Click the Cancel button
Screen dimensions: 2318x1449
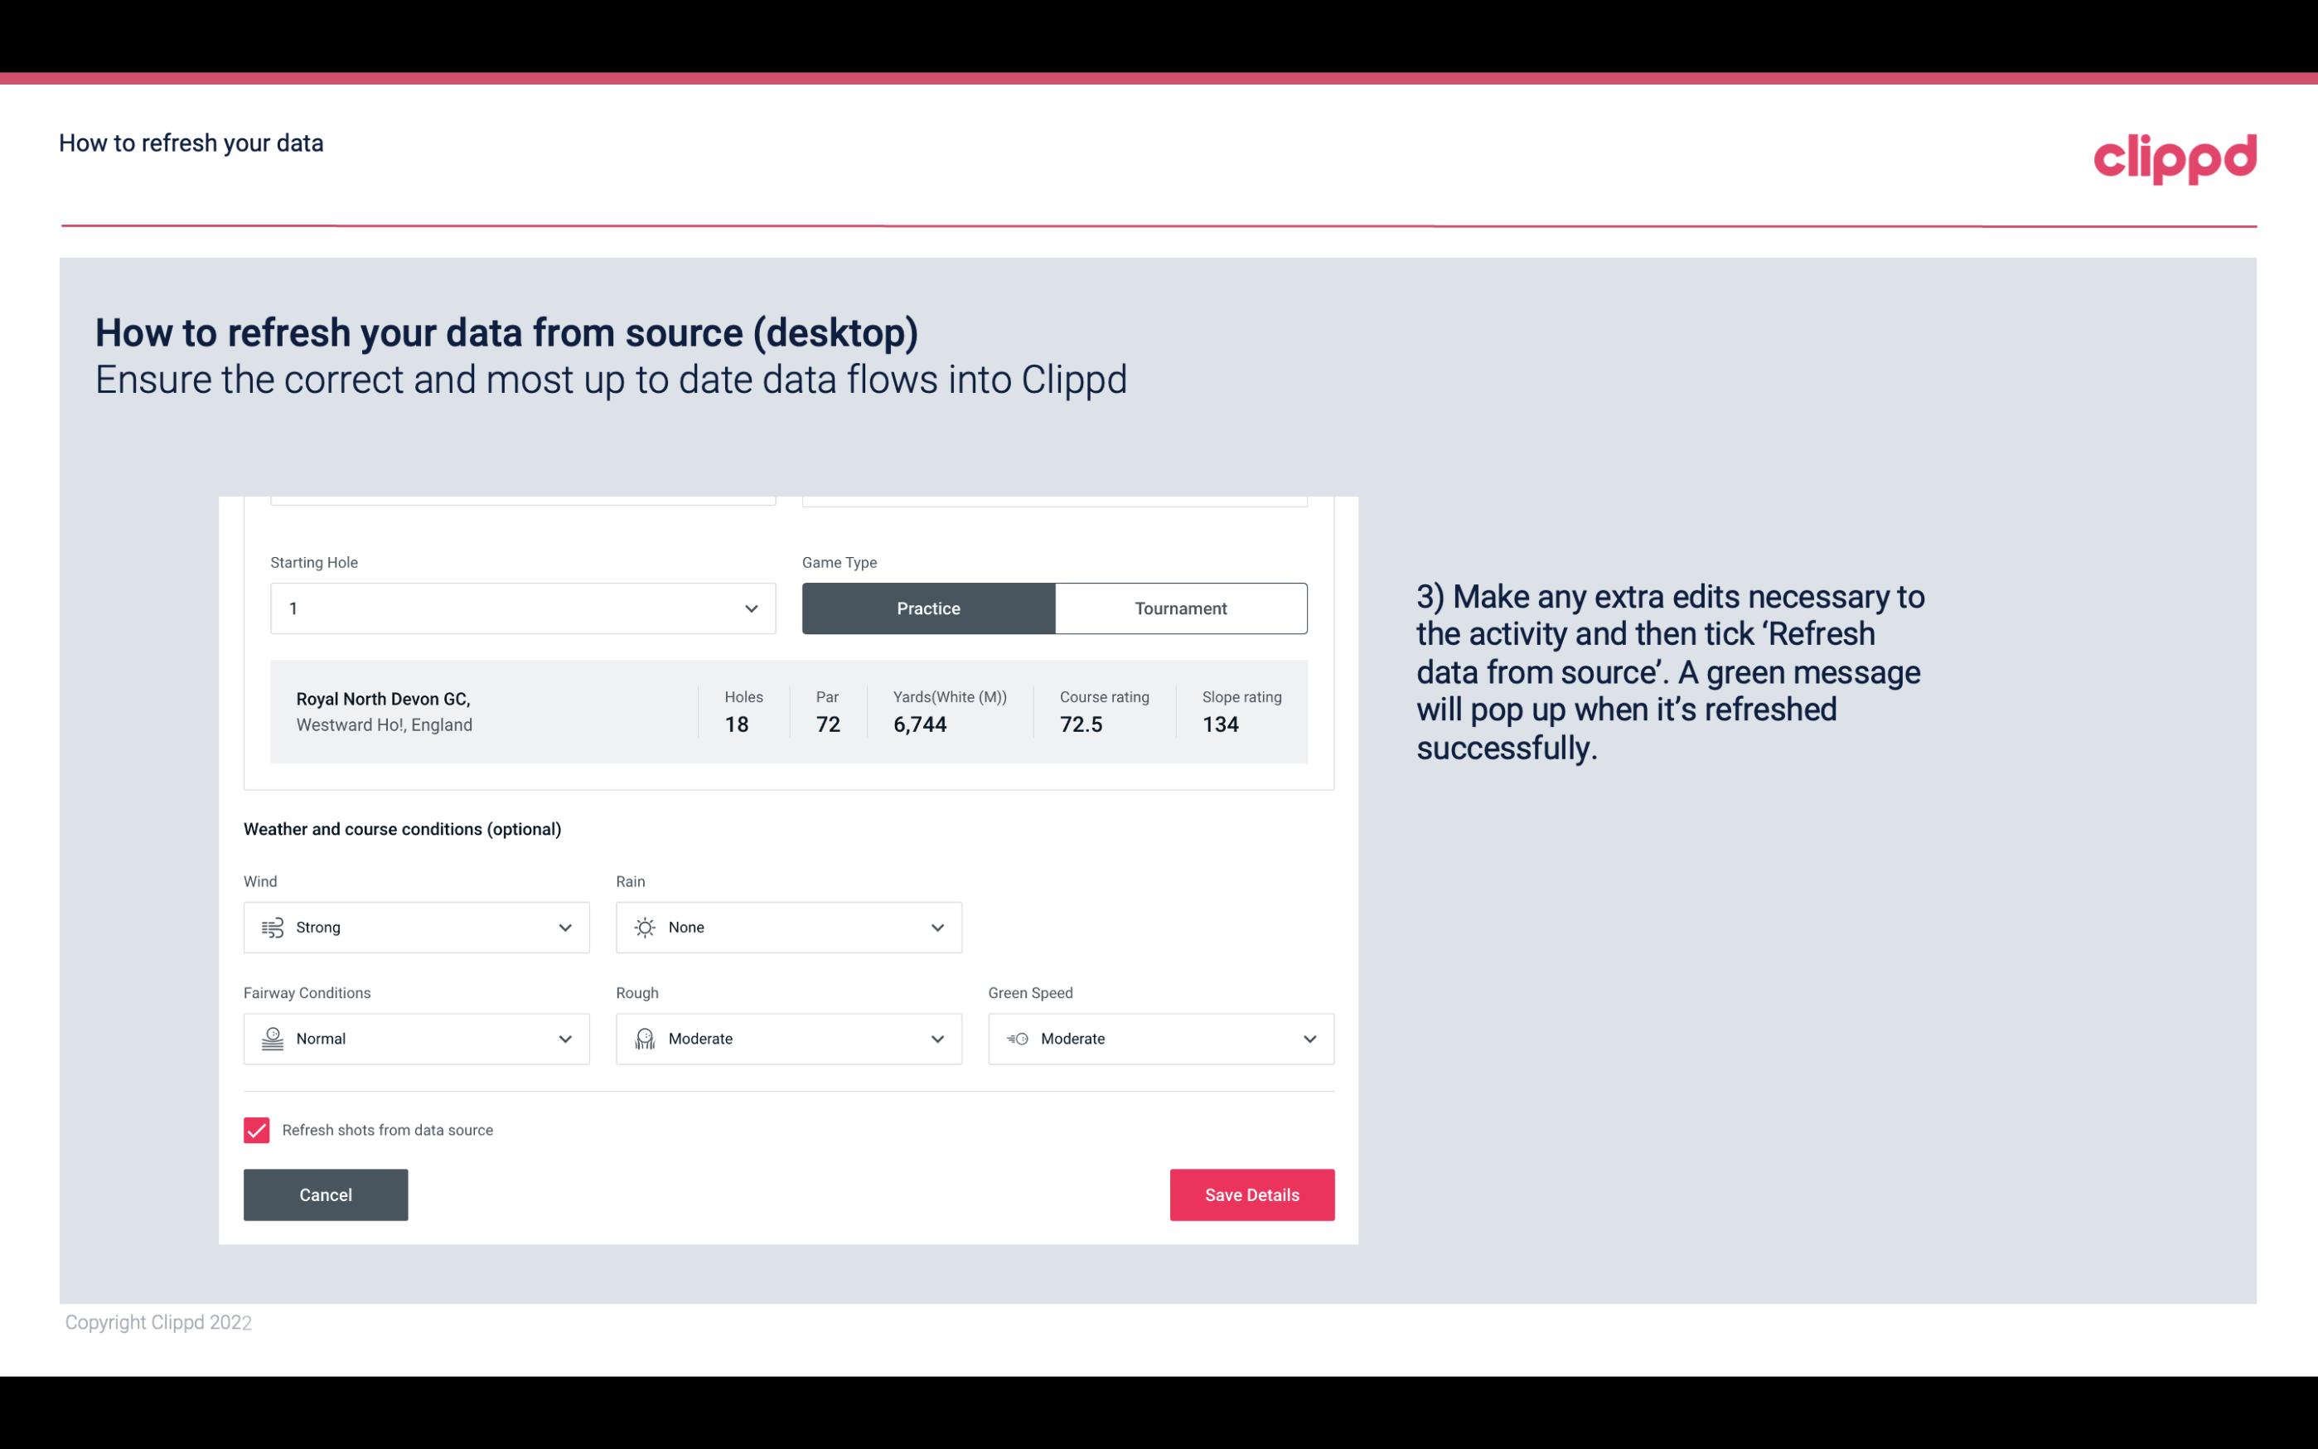[326, 1194]
